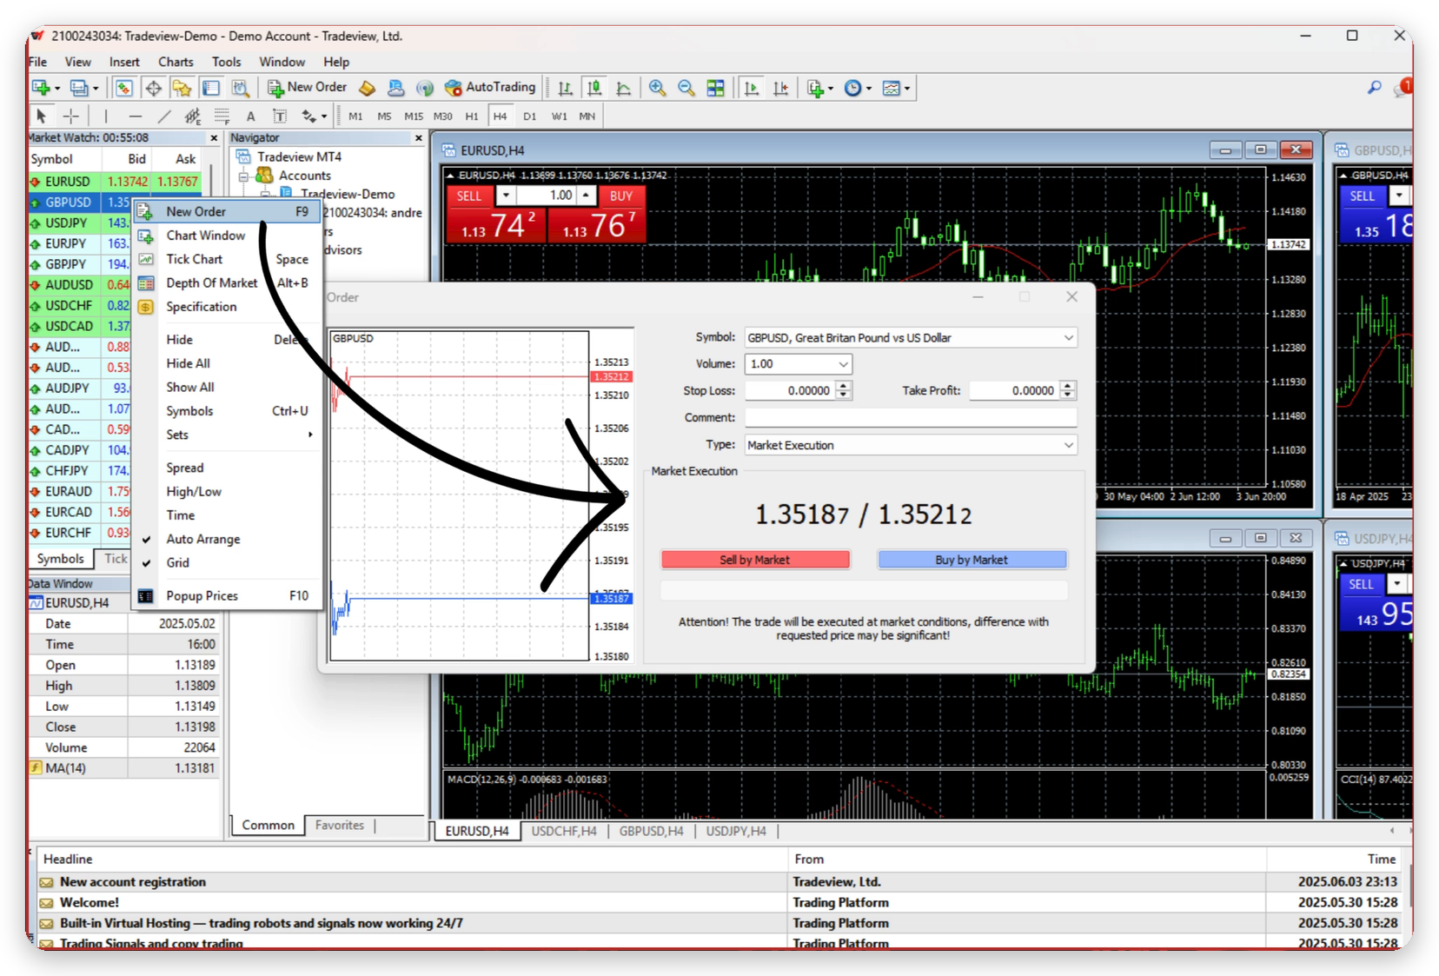Select the horizontal line tool
Image resolution: width=1439 pixels, height=976 pixels.
pos(135,116)
